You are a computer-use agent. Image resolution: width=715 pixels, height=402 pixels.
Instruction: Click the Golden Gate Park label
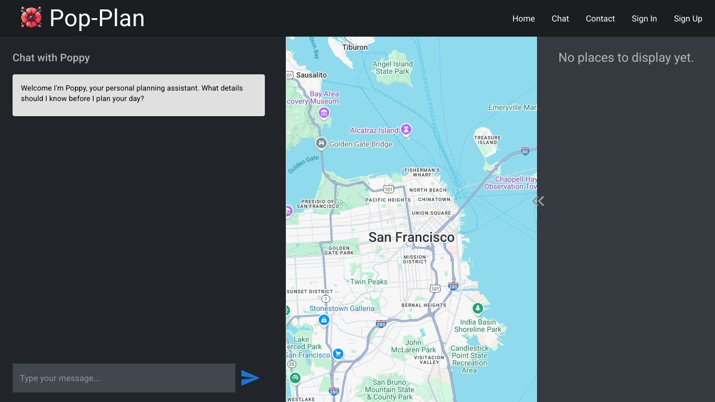click(x=339, y=250)
